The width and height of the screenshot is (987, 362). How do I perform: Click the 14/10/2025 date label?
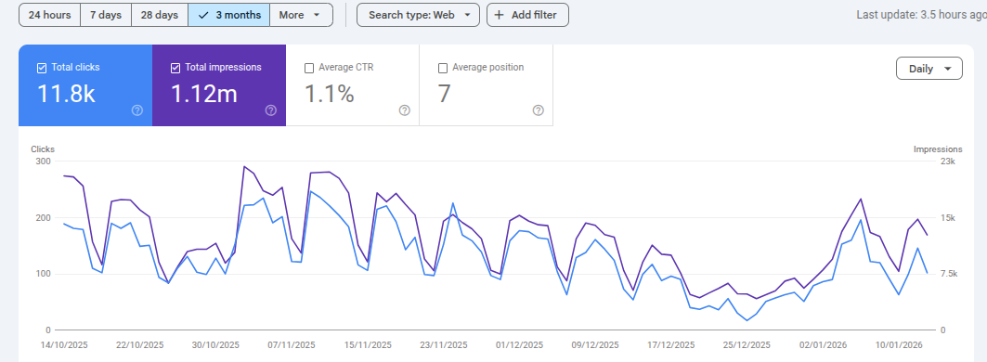point(64,345)
